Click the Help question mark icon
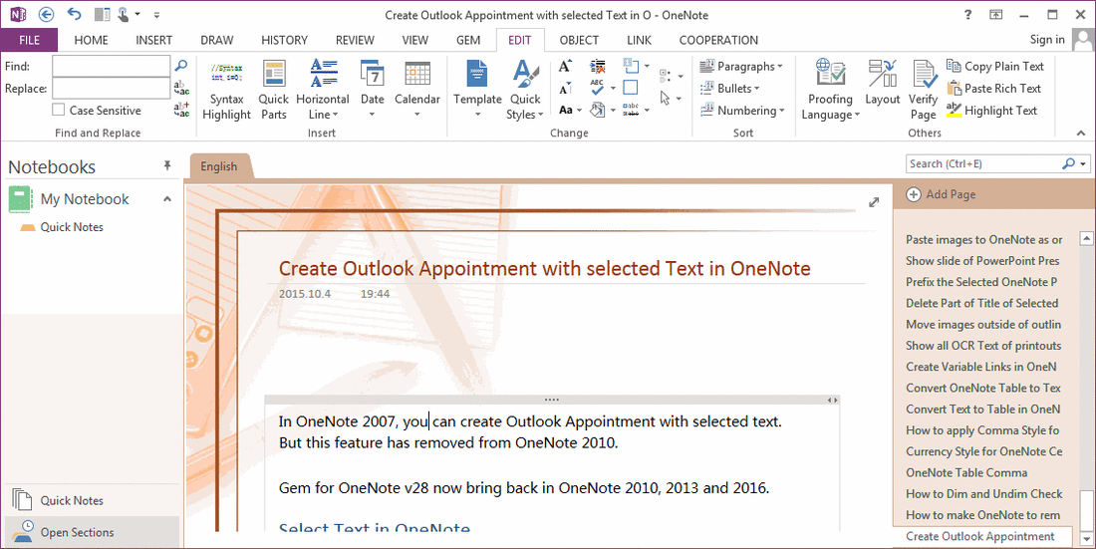Viewport: 1096px width, 549px height. (x=968, y=15)
